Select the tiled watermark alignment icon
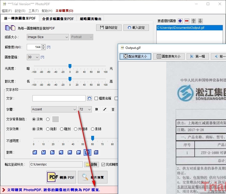 click(x=96, y=152)
